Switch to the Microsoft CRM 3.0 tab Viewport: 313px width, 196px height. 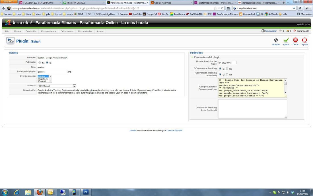coord(84,3)
